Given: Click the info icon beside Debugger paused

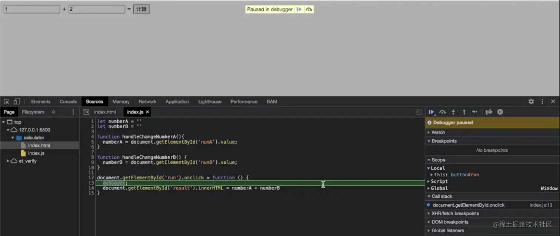Looking at the screenshot, I should click(x=430, y=122).
